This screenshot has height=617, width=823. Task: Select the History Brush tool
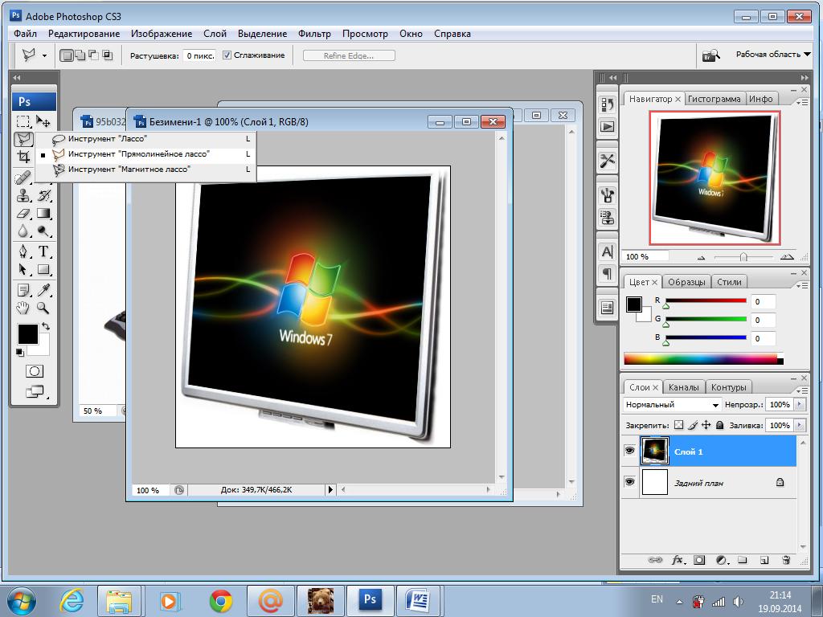[44, 196]
